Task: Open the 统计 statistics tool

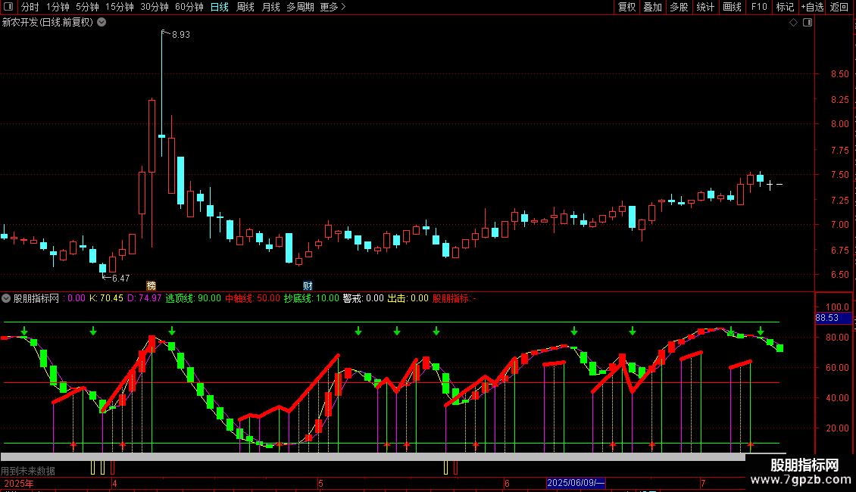Action: [705, 7]
